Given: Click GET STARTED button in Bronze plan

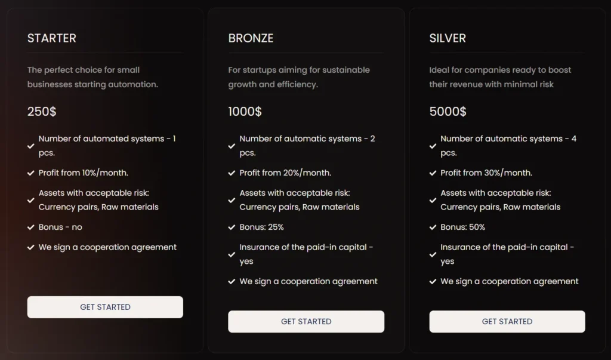Looking at the screenshot, I should pyautogui.click(x=305, y=321).
